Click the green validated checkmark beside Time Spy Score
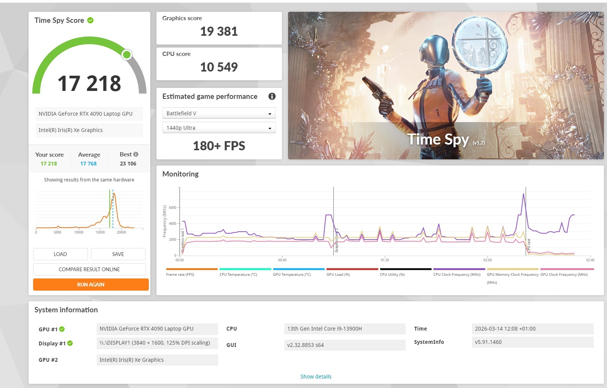This screenshot has height=388, width=607. 90,20
